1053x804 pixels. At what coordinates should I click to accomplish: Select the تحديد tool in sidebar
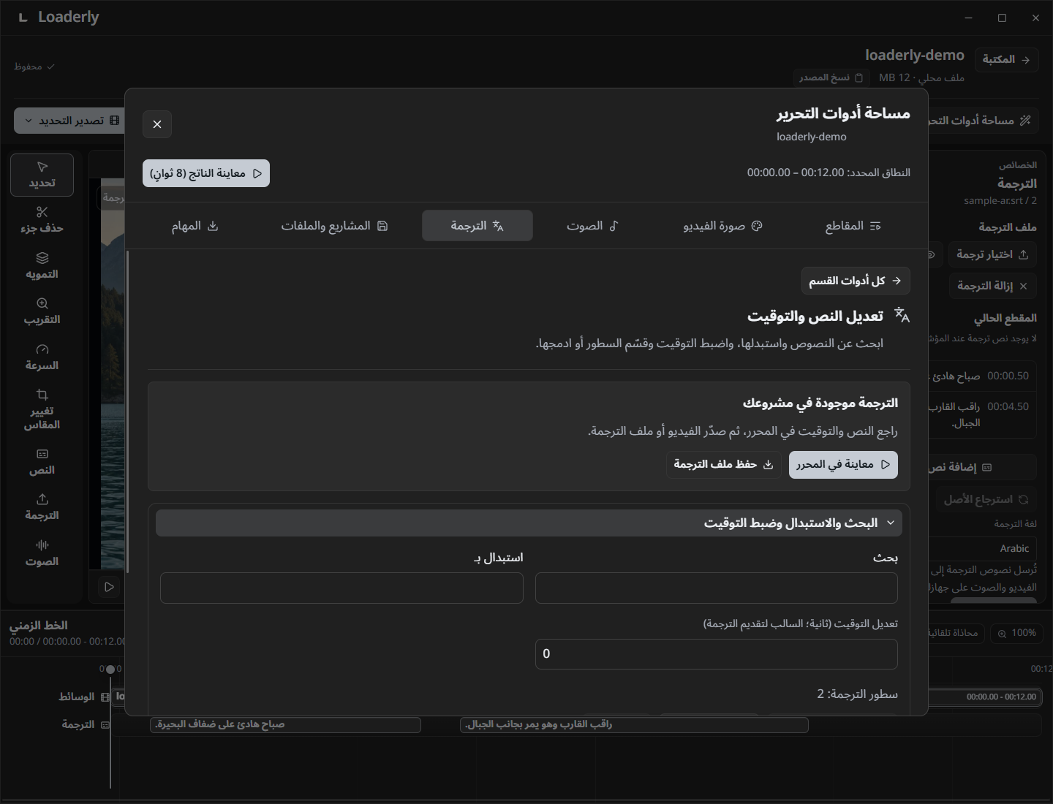point(42,175)
